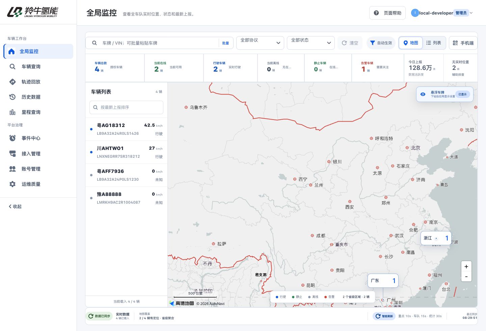Click the 今日上报 stat card

[x=424, y=68]
